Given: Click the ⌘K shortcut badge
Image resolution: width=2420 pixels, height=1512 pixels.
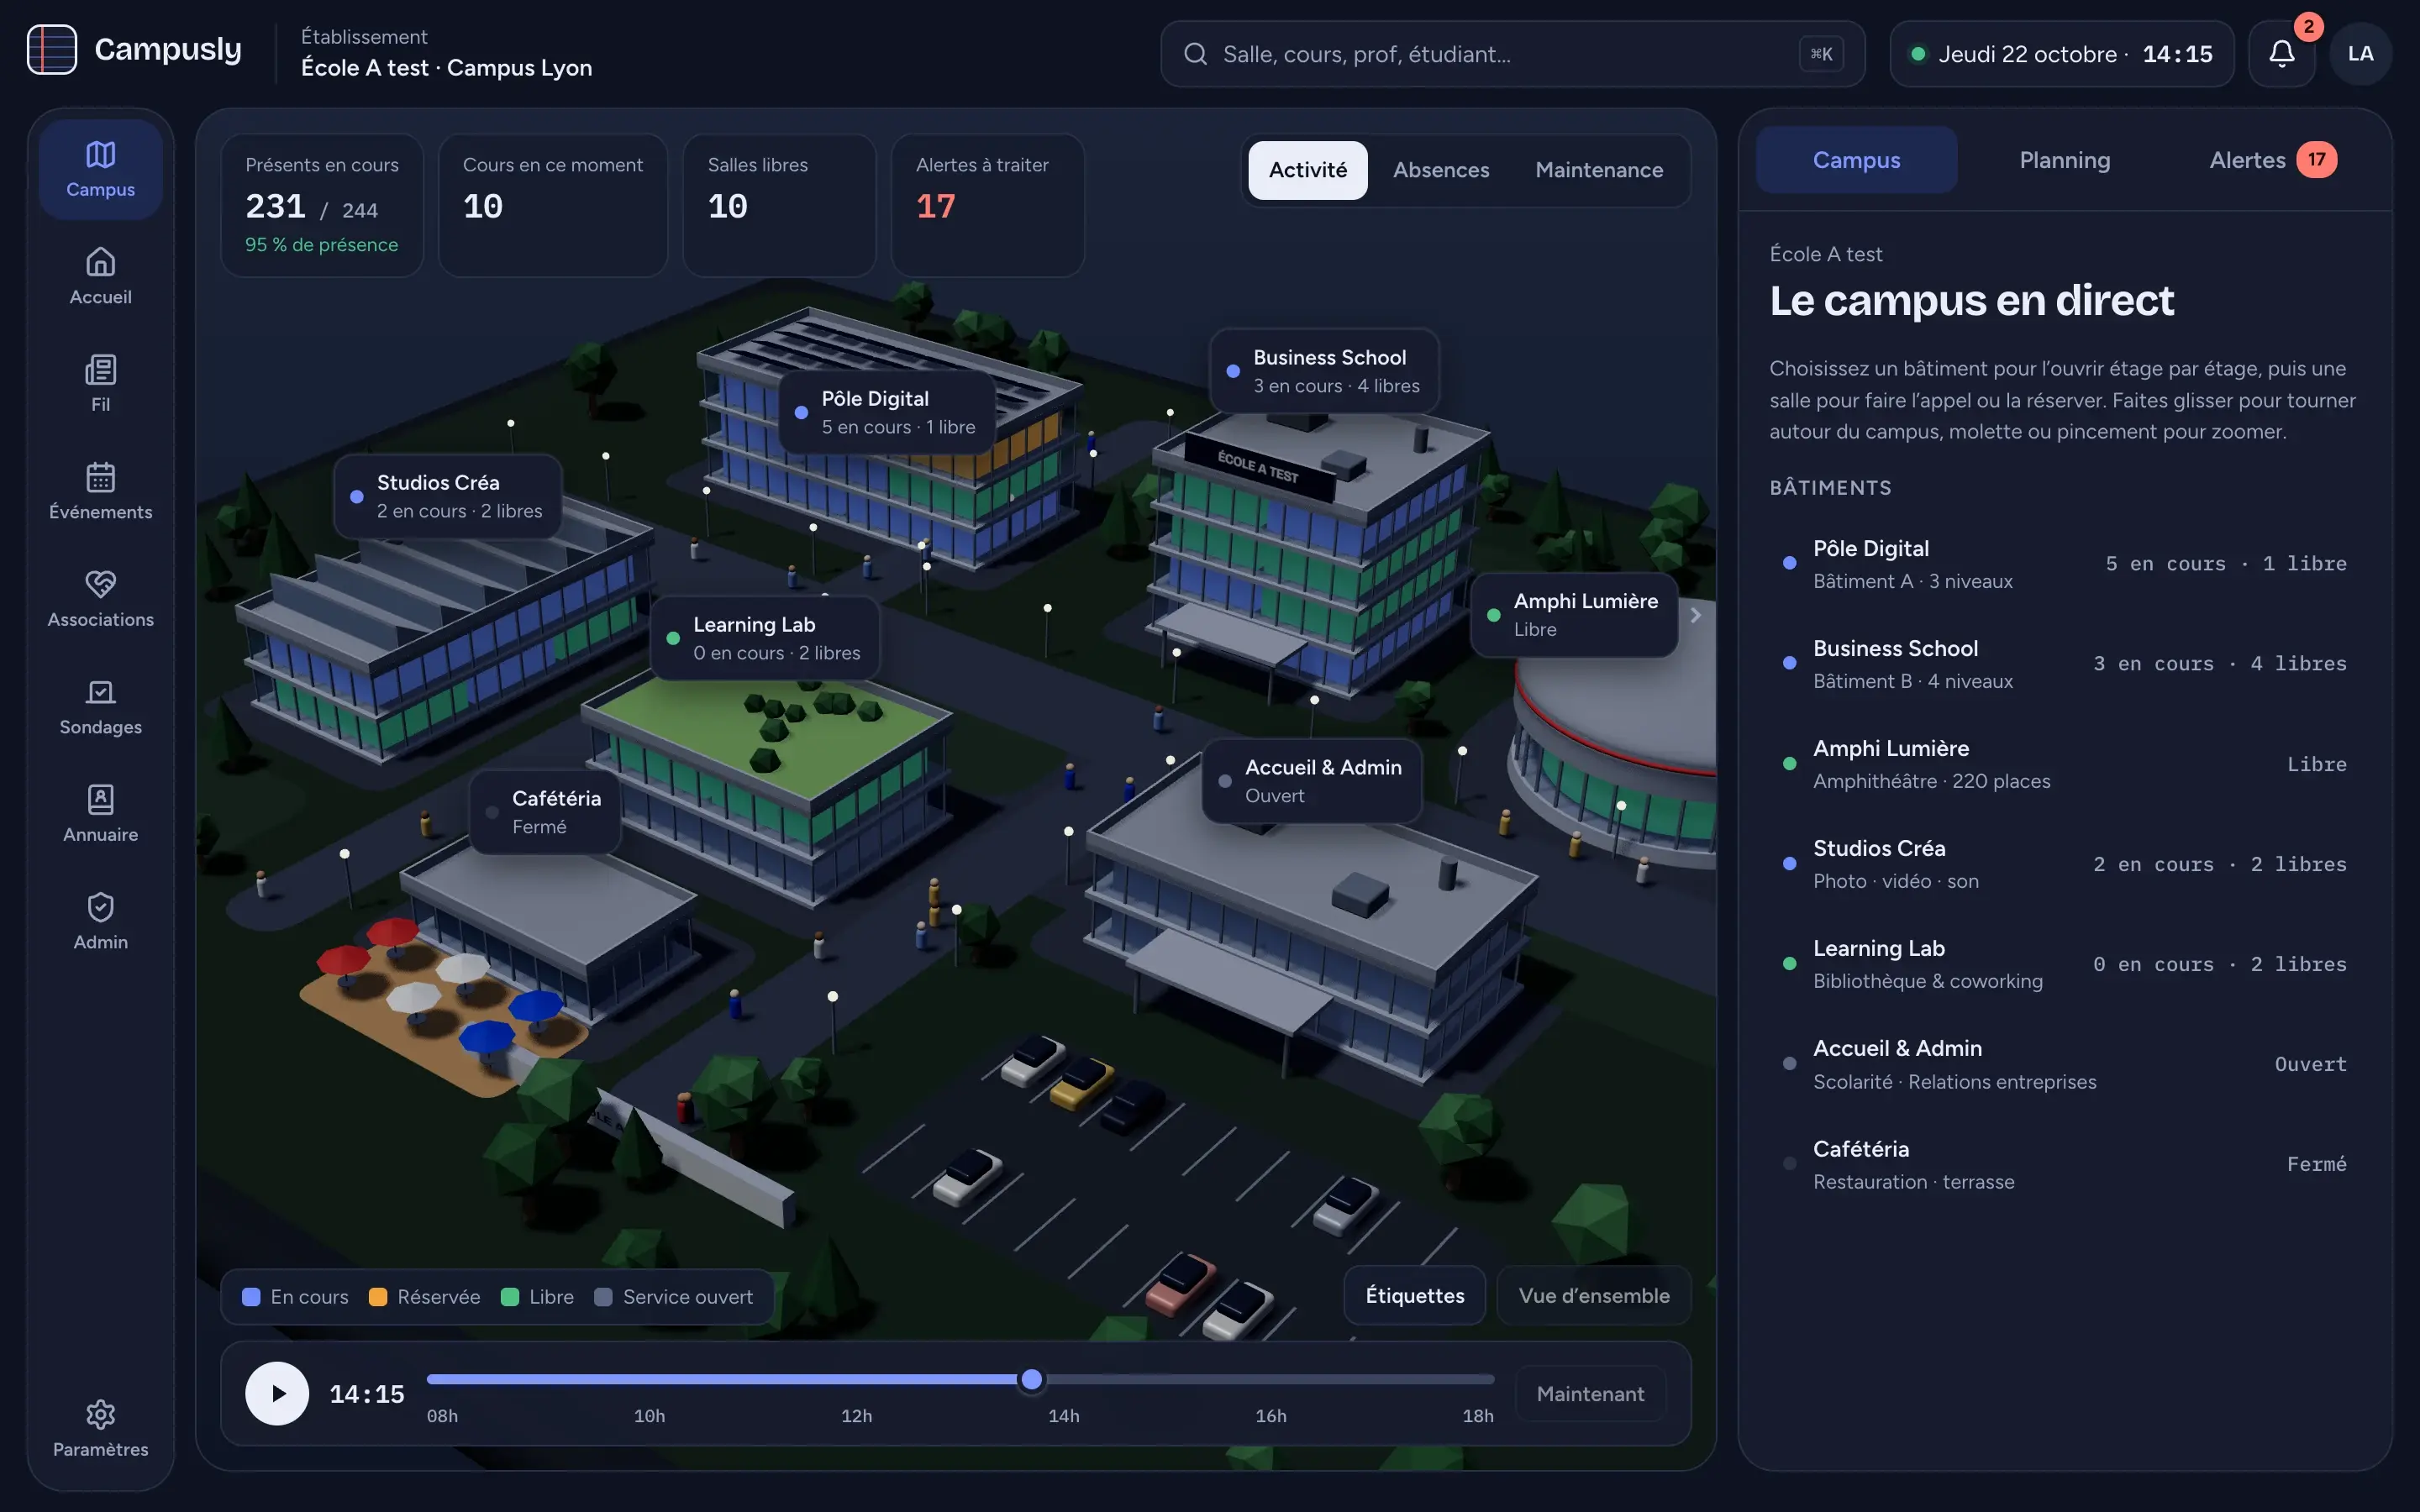Looking at the screenshot, I should coord(1821,54).
